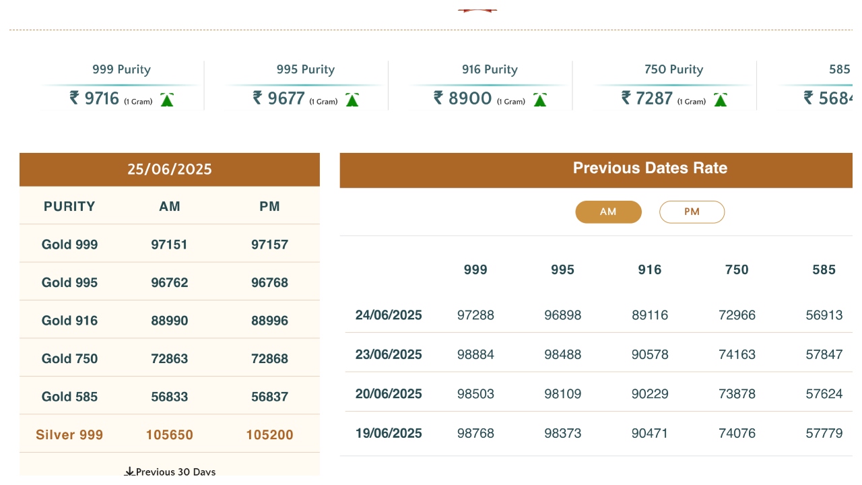Select the 23/06/2025 date row
This screenshot has height=485, width=862.
click(x=389, y=355)
